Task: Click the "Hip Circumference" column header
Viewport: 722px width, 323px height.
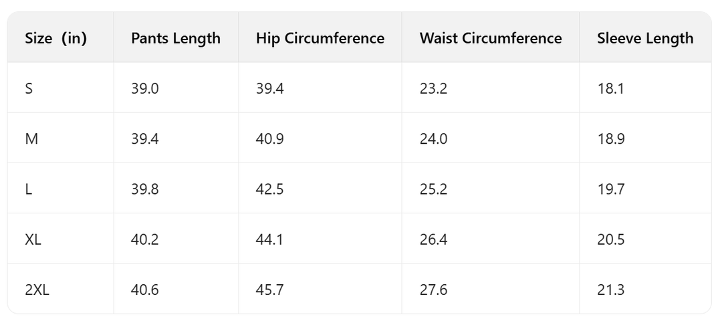Action: 320,39
